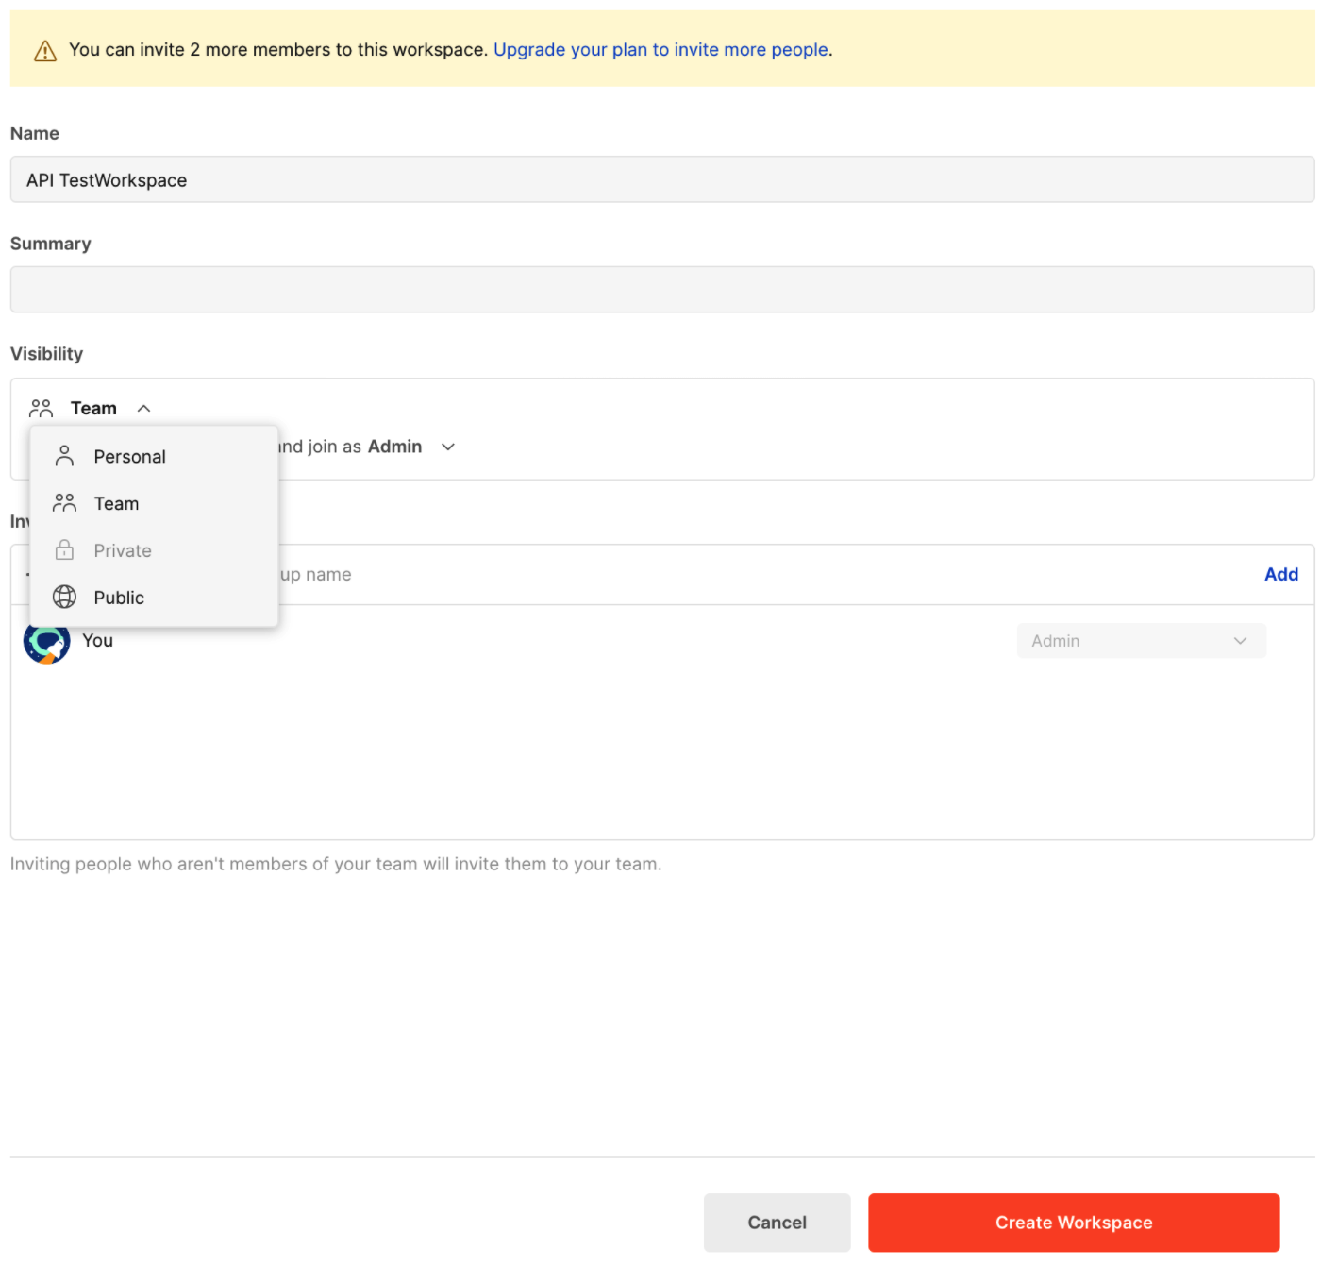Click the globe icon beside Public
Screen dimensions: 1321x1265
click(64, 597)
